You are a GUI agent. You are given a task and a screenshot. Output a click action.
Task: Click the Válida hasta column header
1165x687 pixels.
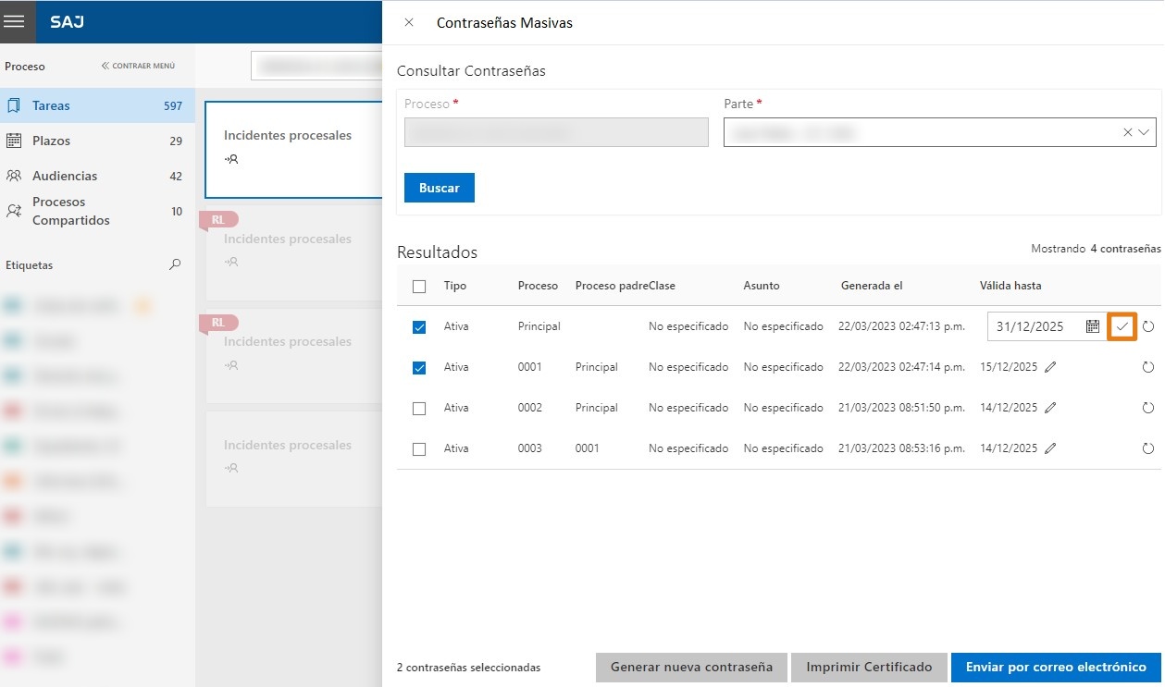tap(1010, 286)
